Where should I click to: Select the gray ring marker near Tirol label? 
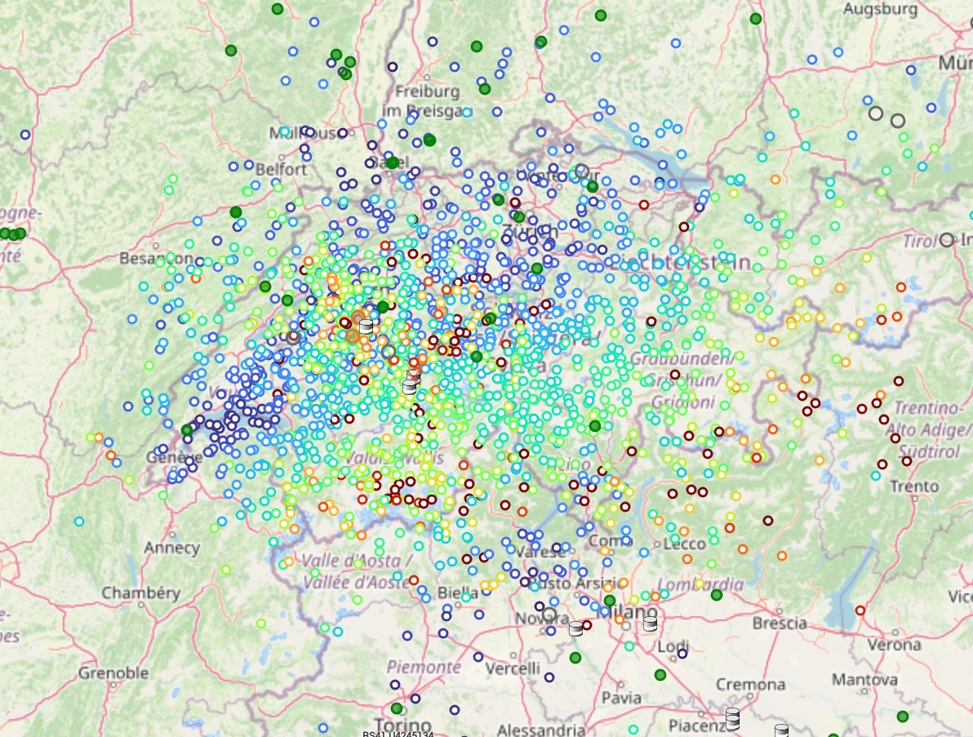pyautogui.click(x=946, y=240)
